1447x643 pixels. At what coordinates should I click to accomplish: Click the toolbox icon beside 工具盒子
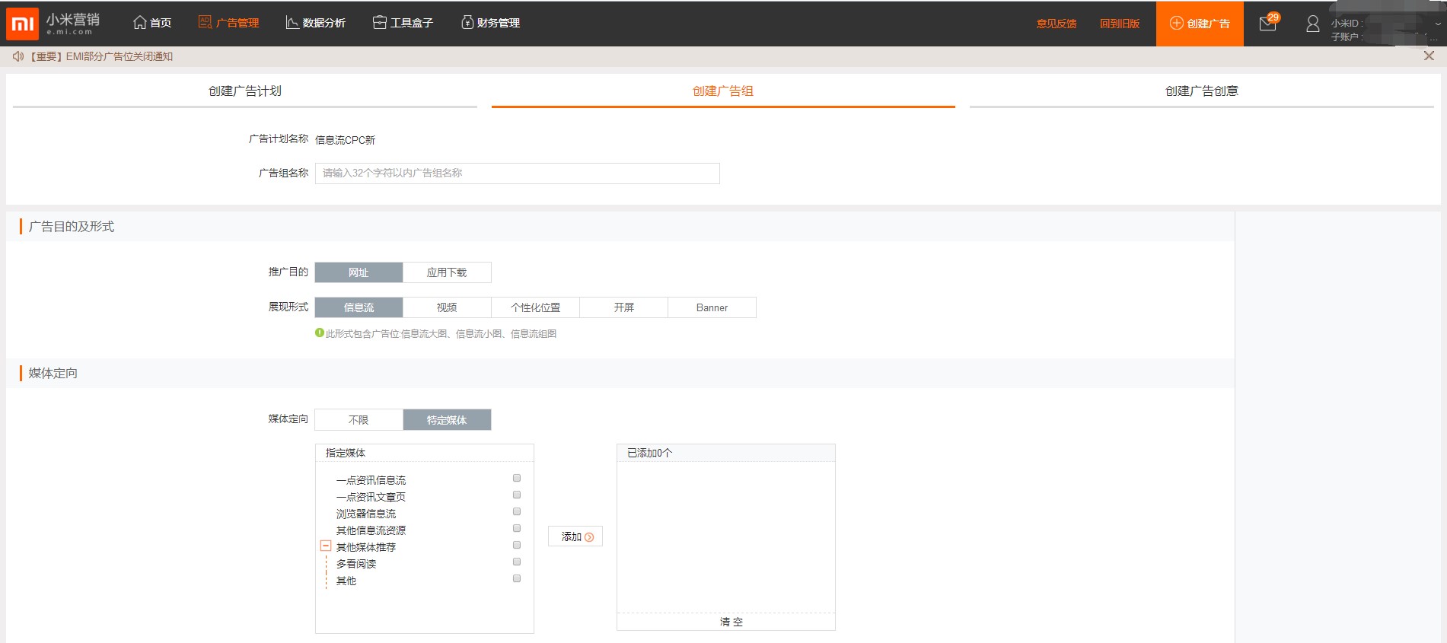[x=380, y=22]
